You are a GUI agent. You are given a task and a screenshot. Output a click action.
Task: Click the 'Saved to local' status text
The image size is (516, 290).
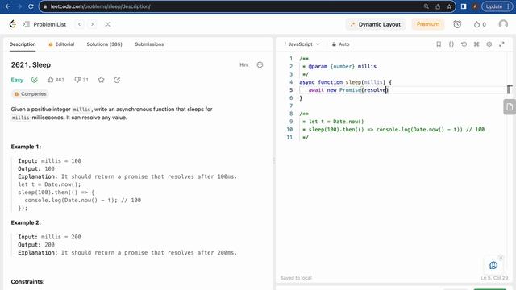click(296, 277)
